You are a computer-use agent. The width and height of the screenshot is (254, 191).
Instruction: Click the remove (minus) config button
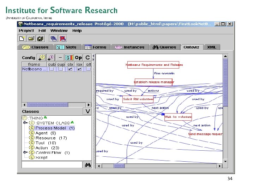60,58
